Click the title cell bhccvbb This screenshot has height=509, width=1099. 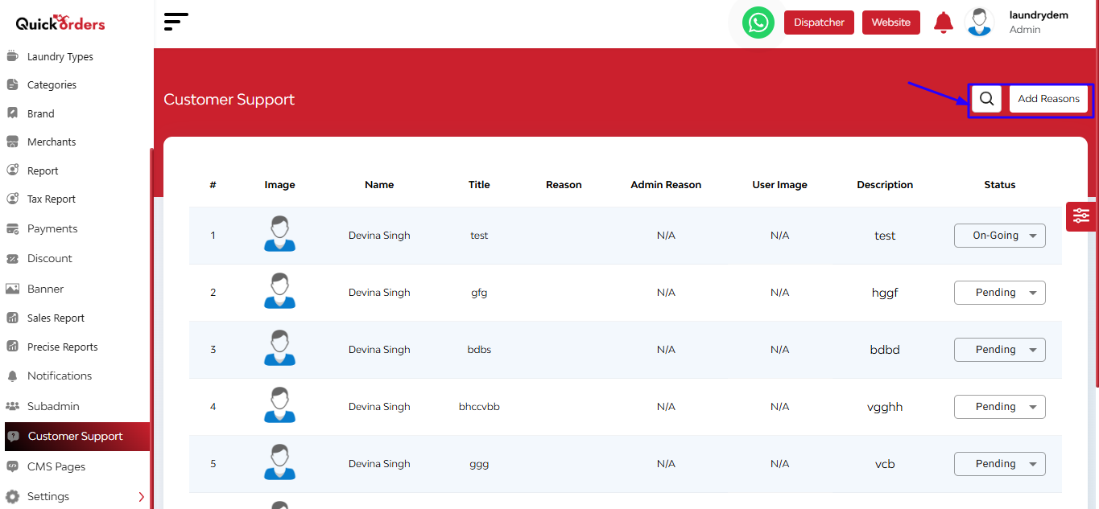[x=479, y=407]
